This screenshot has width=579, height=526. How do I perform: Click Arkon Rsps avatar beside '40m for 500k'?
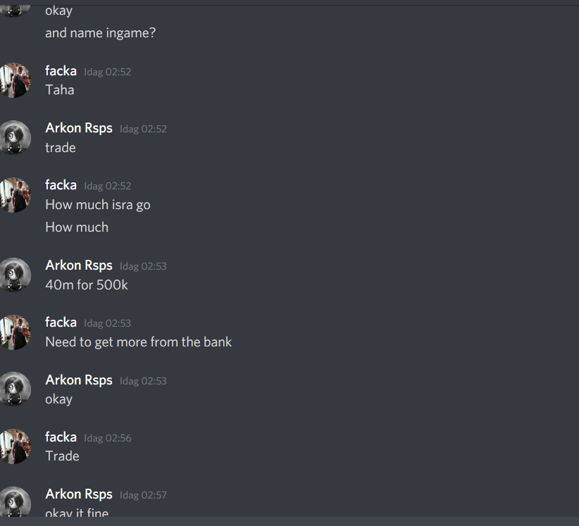click(x=14, y=275)
